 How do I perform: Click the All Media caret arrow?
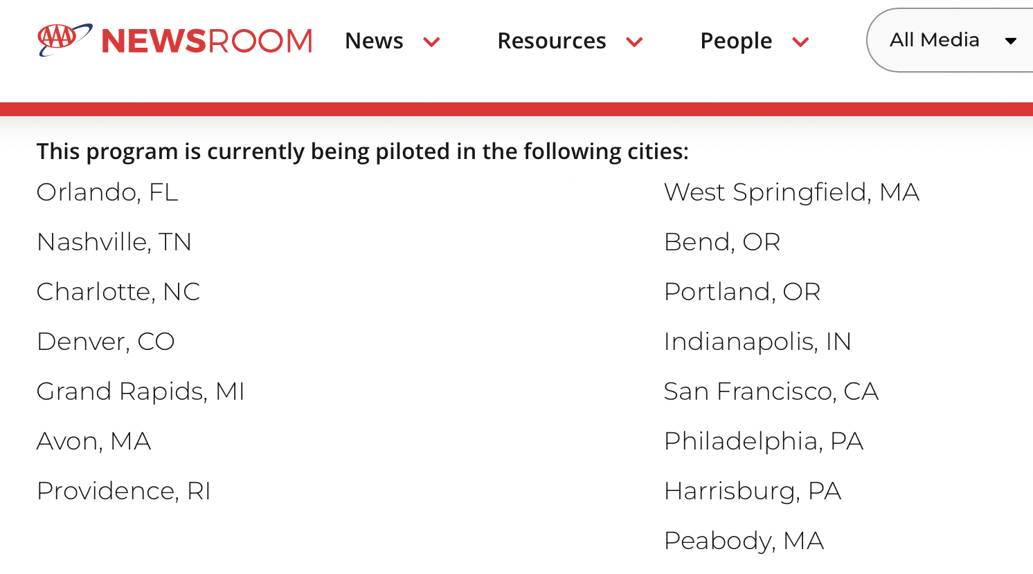click(1011, 41)
